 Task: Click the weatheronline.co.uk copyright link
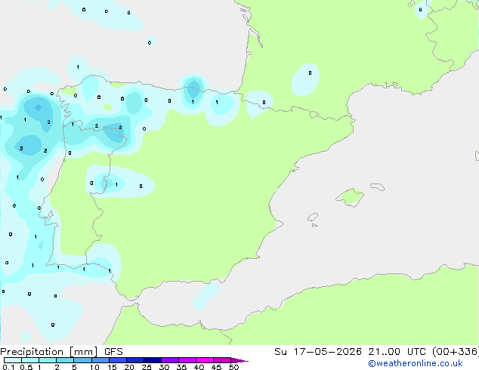416,363
